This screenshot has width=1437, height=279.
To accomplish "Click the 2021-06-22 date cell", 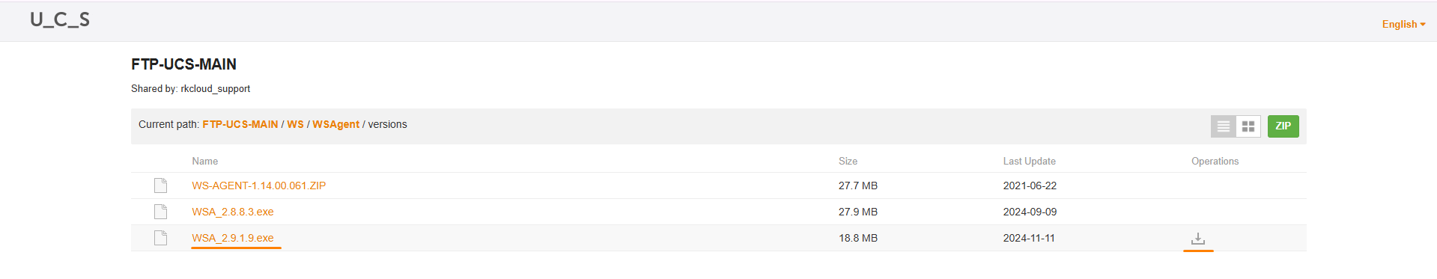I will (x=1030, y=186).
